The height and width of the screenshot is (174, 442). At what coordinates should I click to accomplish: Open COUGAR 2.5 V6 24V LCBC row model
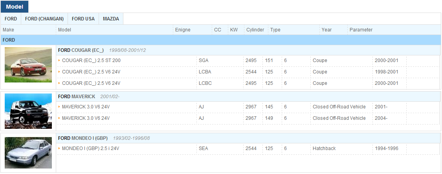point(91,83)
